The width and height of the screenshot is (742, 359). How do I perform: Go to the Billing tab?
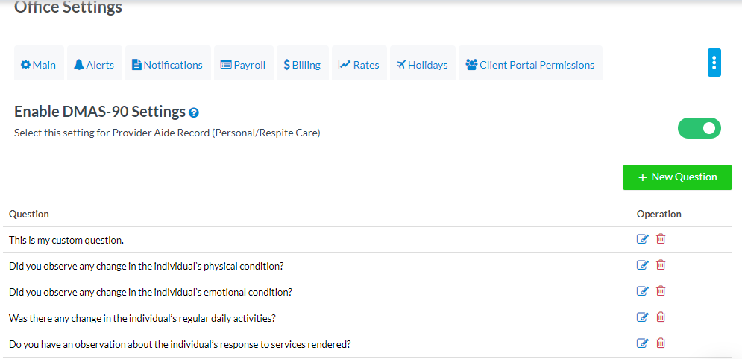[x=302, y=65]
